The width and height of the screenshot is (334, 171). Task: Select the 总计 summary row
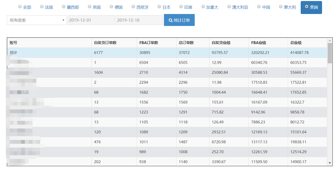point(13,53)
